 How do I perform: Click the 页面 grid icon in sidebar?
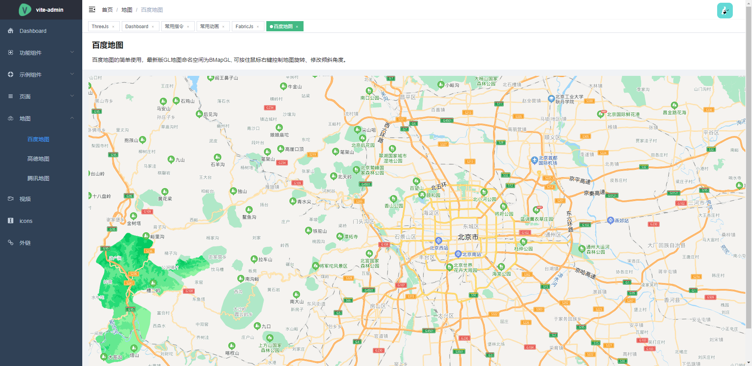[x=11, y=96]
